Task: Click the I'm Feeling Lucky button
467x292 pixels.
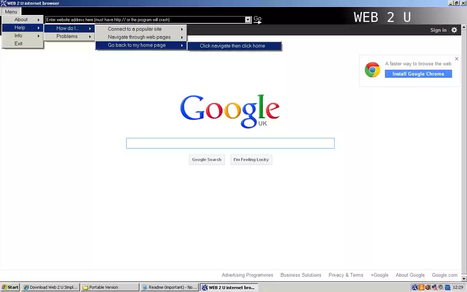Action: pyautogui.click(x=251, y=160)
